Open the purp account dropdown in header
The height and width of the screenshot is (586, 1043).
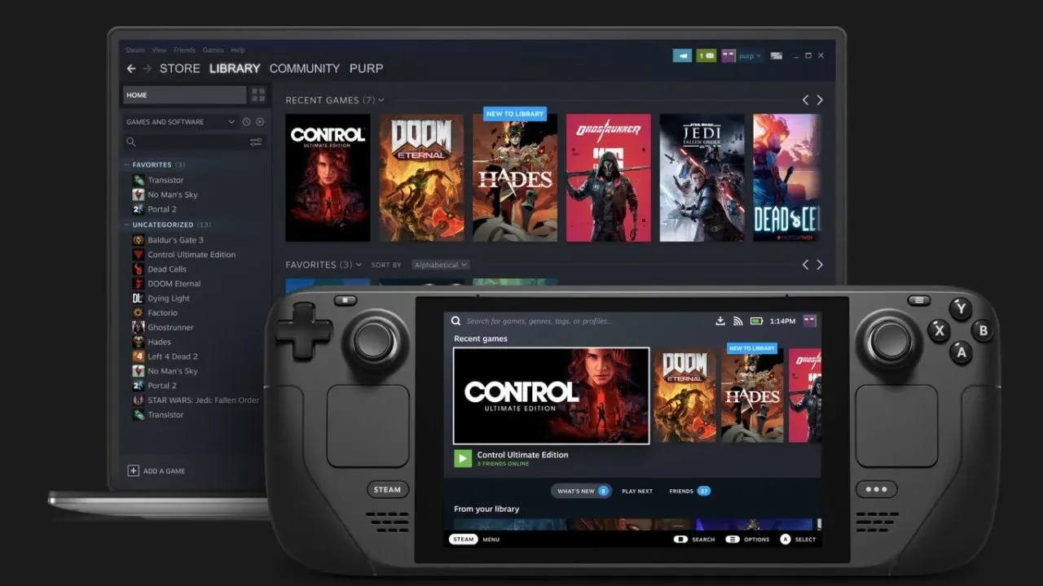[750, 56]
